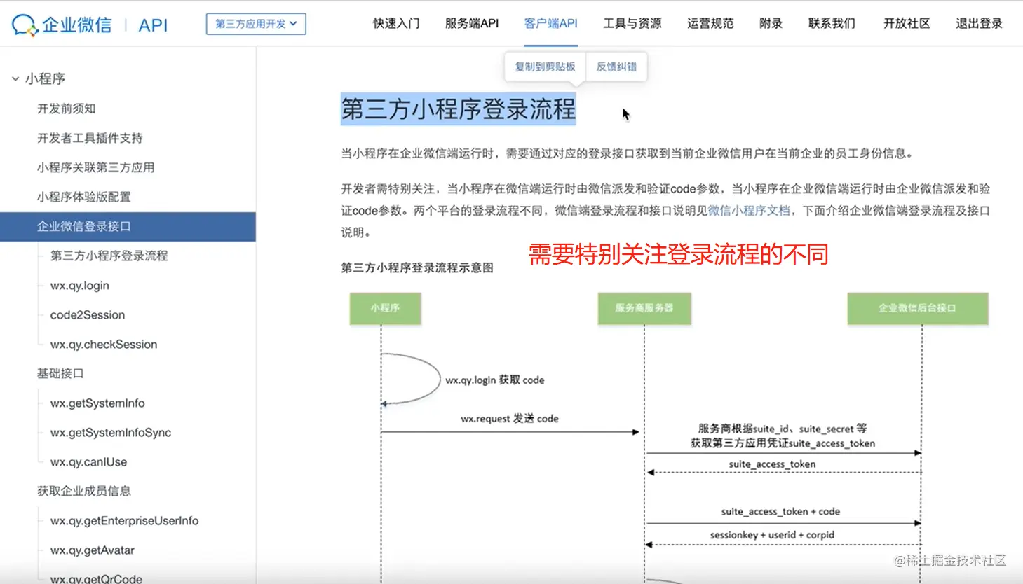Open the wx.qy.canIUse entry
1023x584 pixels.
(x=89, y=462)
